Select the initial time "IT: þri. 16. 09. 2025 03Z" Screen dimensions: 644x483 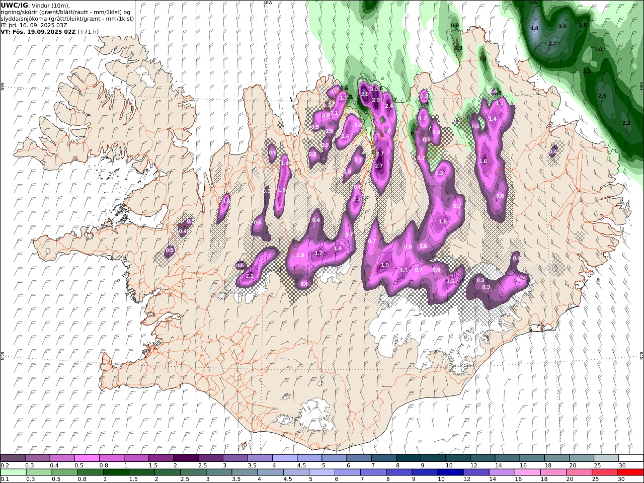click(x=34, y=25)
